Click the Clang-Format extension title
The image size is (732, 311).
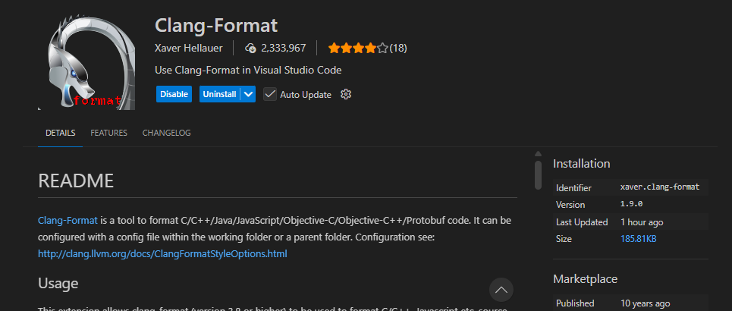coord(216,25)
